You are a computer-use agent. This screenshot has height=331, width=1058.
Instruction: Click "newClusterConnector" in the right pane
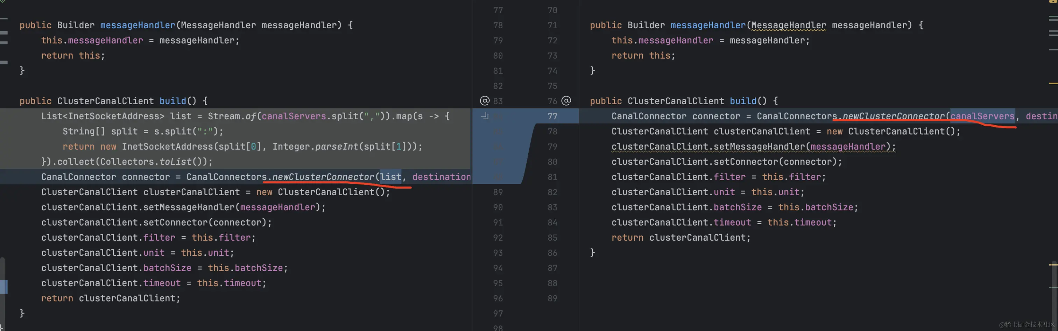(894, 116)
